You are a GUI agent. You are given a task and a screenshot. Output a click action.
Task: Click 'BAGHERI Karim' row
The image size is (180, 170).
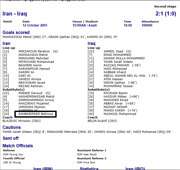(x=30, y=65)
